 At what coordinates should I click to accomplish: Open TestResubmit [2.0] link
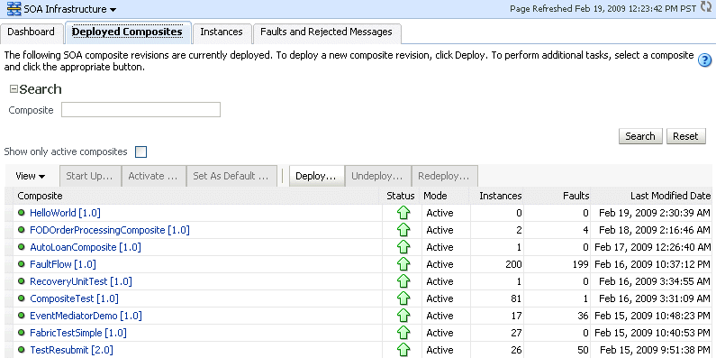click(x=71, y=350)
